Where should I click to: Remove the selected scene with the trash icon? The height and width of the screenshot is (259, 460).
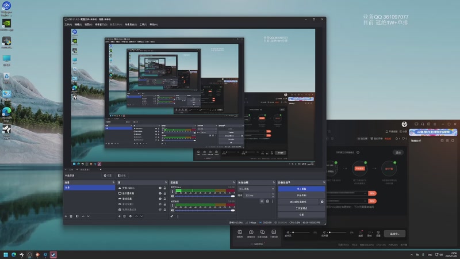71,216
